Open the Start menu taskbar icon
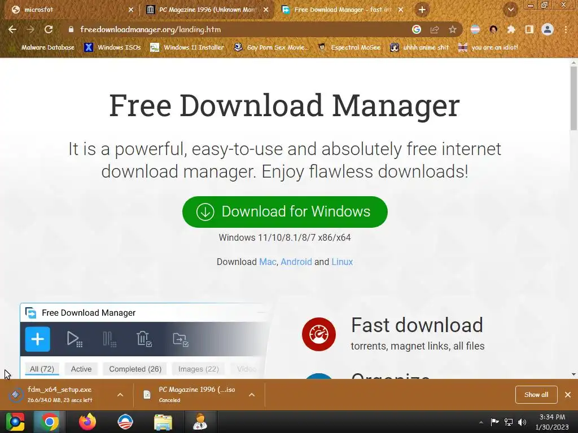Image resolution: width=578 pixels, height=433 pixels. (15, 422)
